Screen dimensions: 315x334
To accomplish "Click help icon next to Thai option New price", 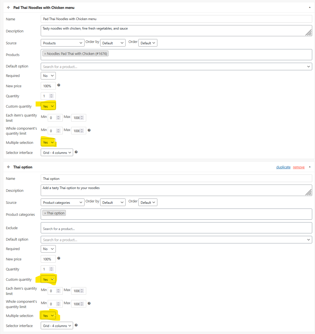I will (x=59, y=258).
